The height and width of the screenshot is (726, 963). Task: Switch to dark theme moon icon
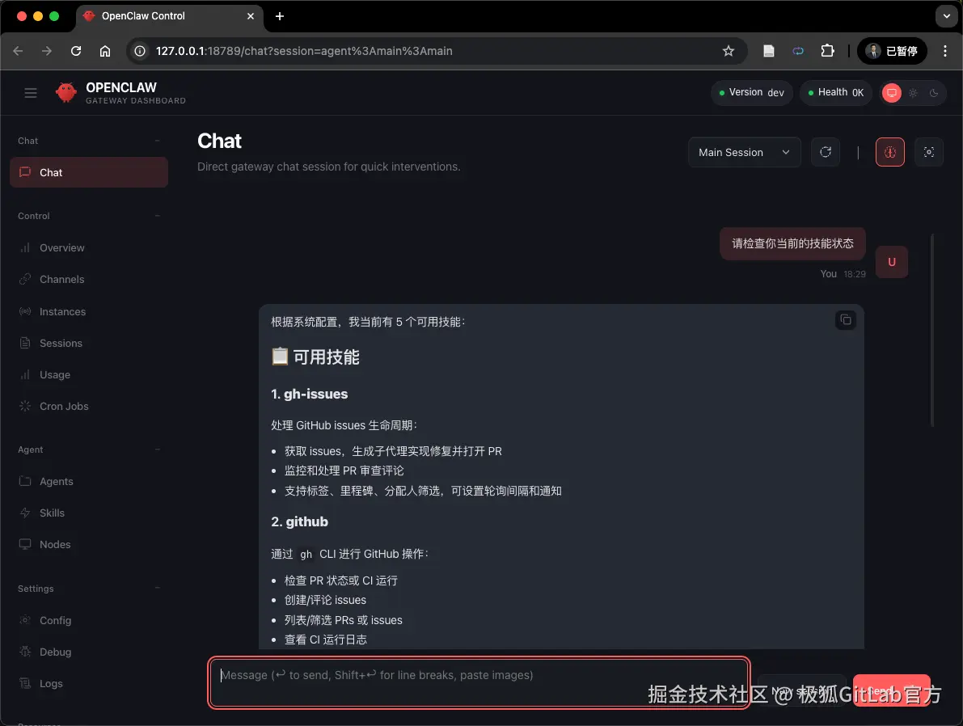click(x=934, y=93)
